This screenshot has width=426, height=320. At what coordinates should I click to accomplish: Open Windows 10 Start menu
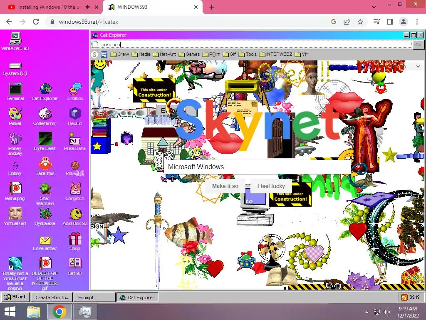(10, 312)
